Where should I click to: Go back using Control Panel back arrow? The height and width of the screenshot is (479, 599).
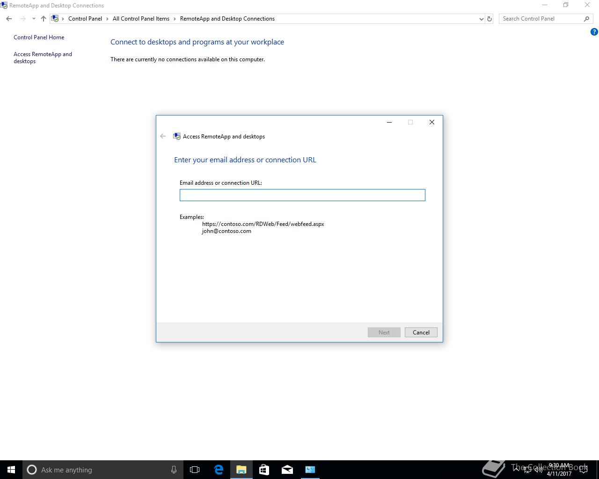coord(9,19)
